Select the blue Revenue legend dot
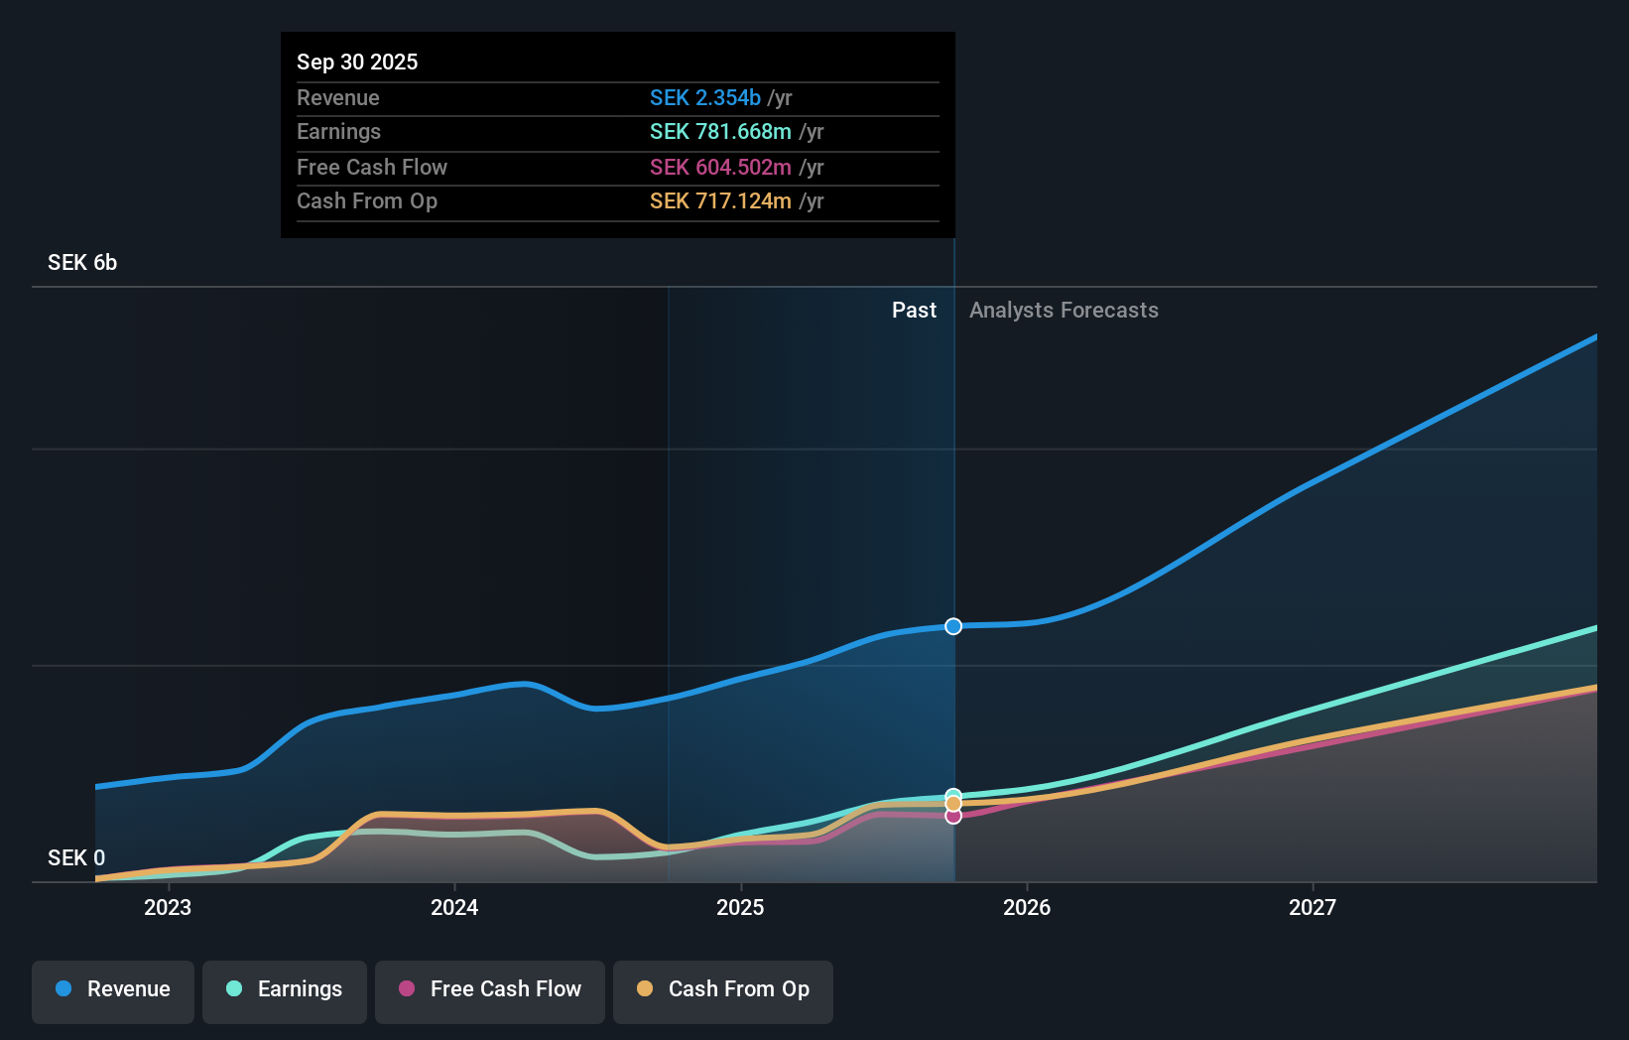 click(x=62, y=990)
